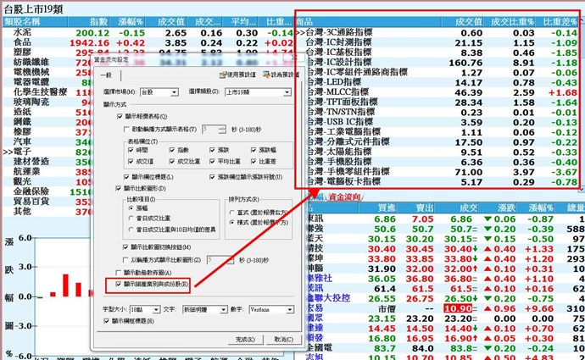
Task: Select the 化學生技醫療 sector row
Action: coord(47,92)
